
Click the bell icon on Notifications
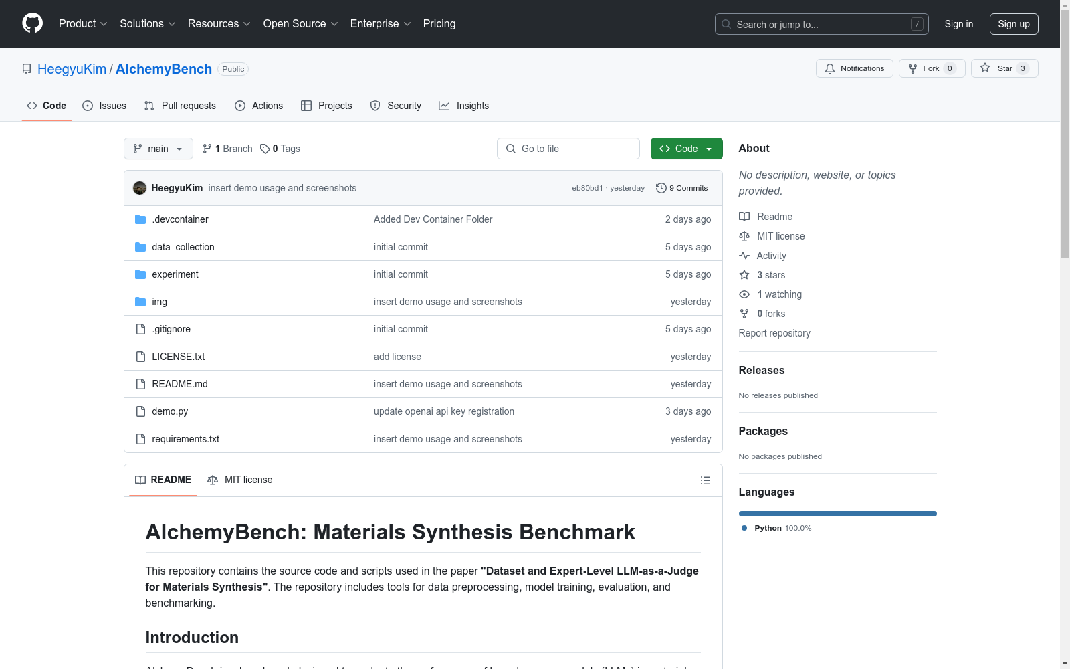point(830,68)
